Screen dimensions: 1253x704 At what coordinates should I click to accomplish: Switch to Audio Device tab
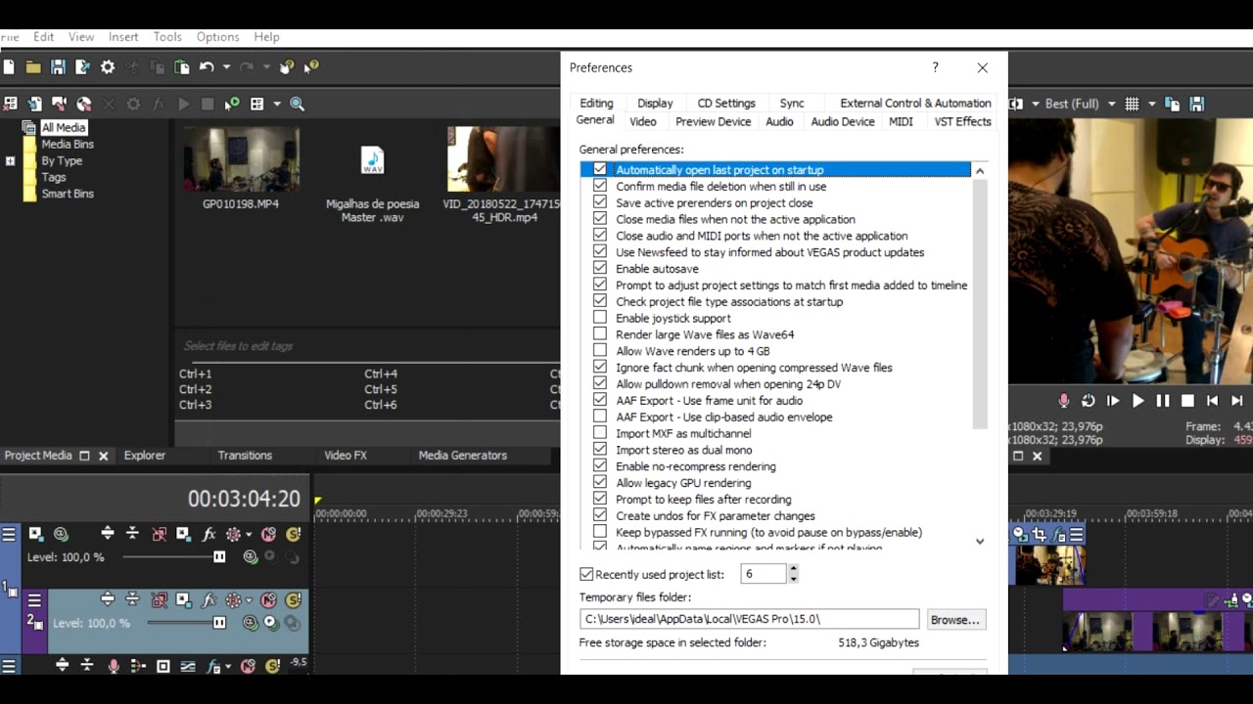[843, 121]
